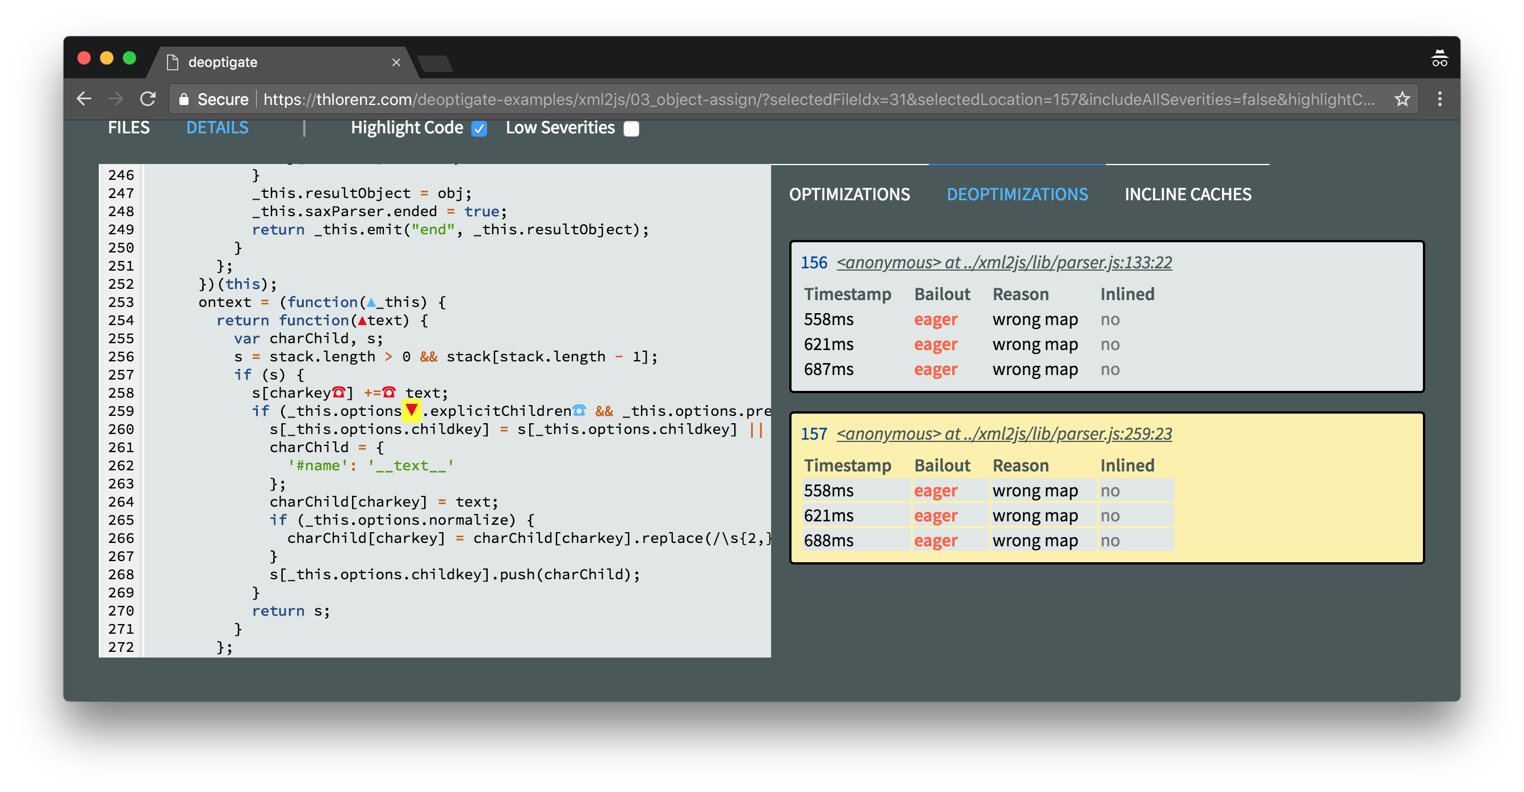Toggle the Highlight Code checkbox
The height and width of the screenshot is (792, 1524).
479,129
